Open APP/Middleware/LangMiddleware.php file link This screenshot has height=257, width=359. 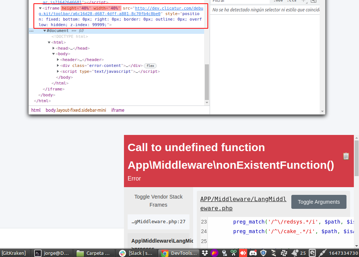click(x=243, y=204)
